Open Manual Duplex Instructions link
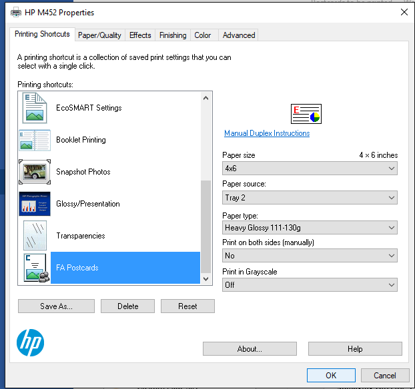The image size is (415, 389). [x=267, y=133]
